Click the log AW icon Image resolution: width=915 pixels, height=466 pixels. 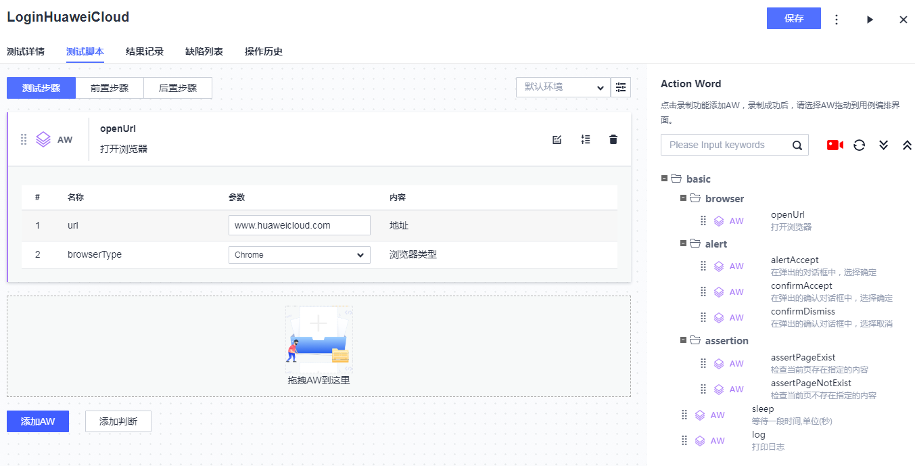coord(701,440)
